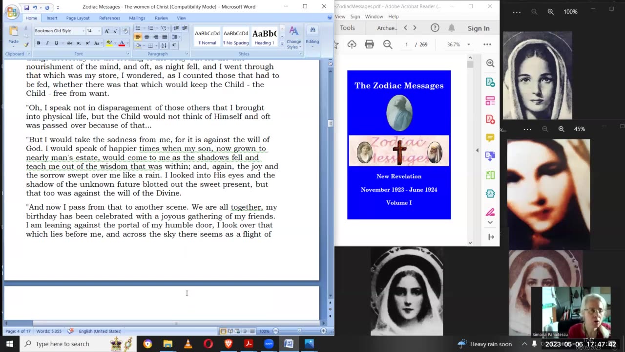
Task: Expand the Styles gallery More arrow
Action: pos(282,44)
